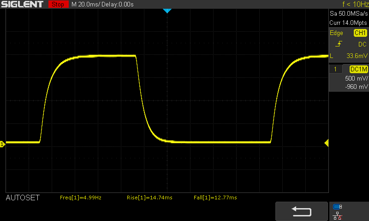Click the AUTOSET label
Viewport: 369px width, 221px height.
23,198
